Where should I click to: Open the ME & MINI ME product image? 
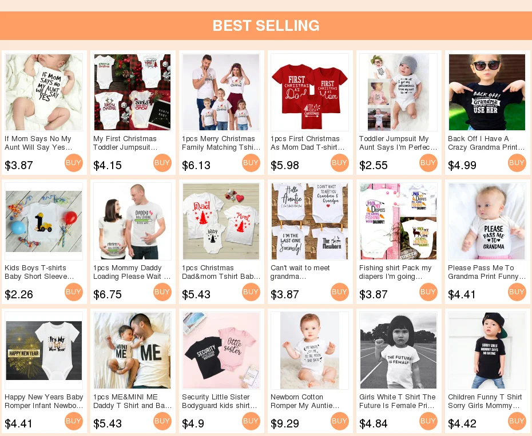[132, 350]
